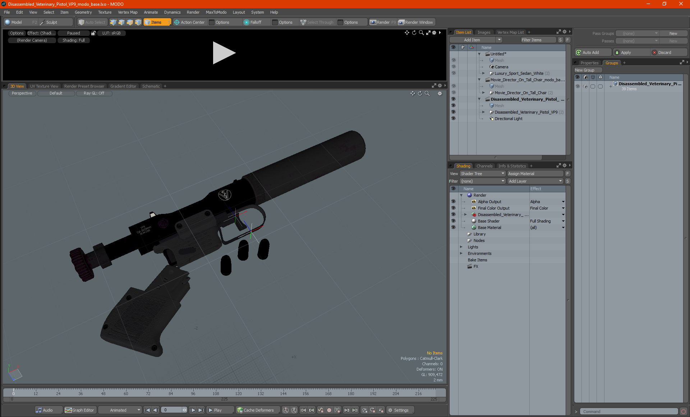Switch to Properties tab
The image size is (690, 417).
(x=589, y=63)
